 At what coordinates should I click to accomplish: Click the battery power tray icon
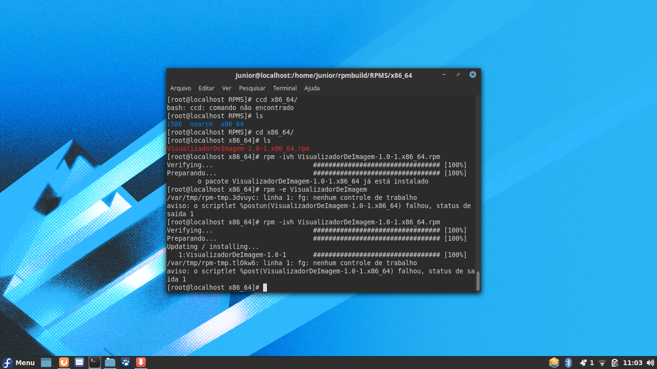pos(615,363)
